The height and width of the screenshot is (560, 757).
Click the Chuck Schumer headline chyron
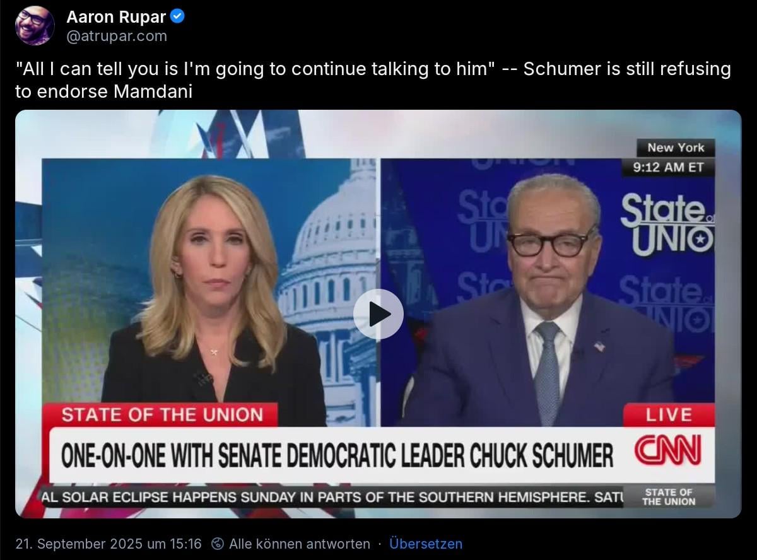tap(337, 455)
